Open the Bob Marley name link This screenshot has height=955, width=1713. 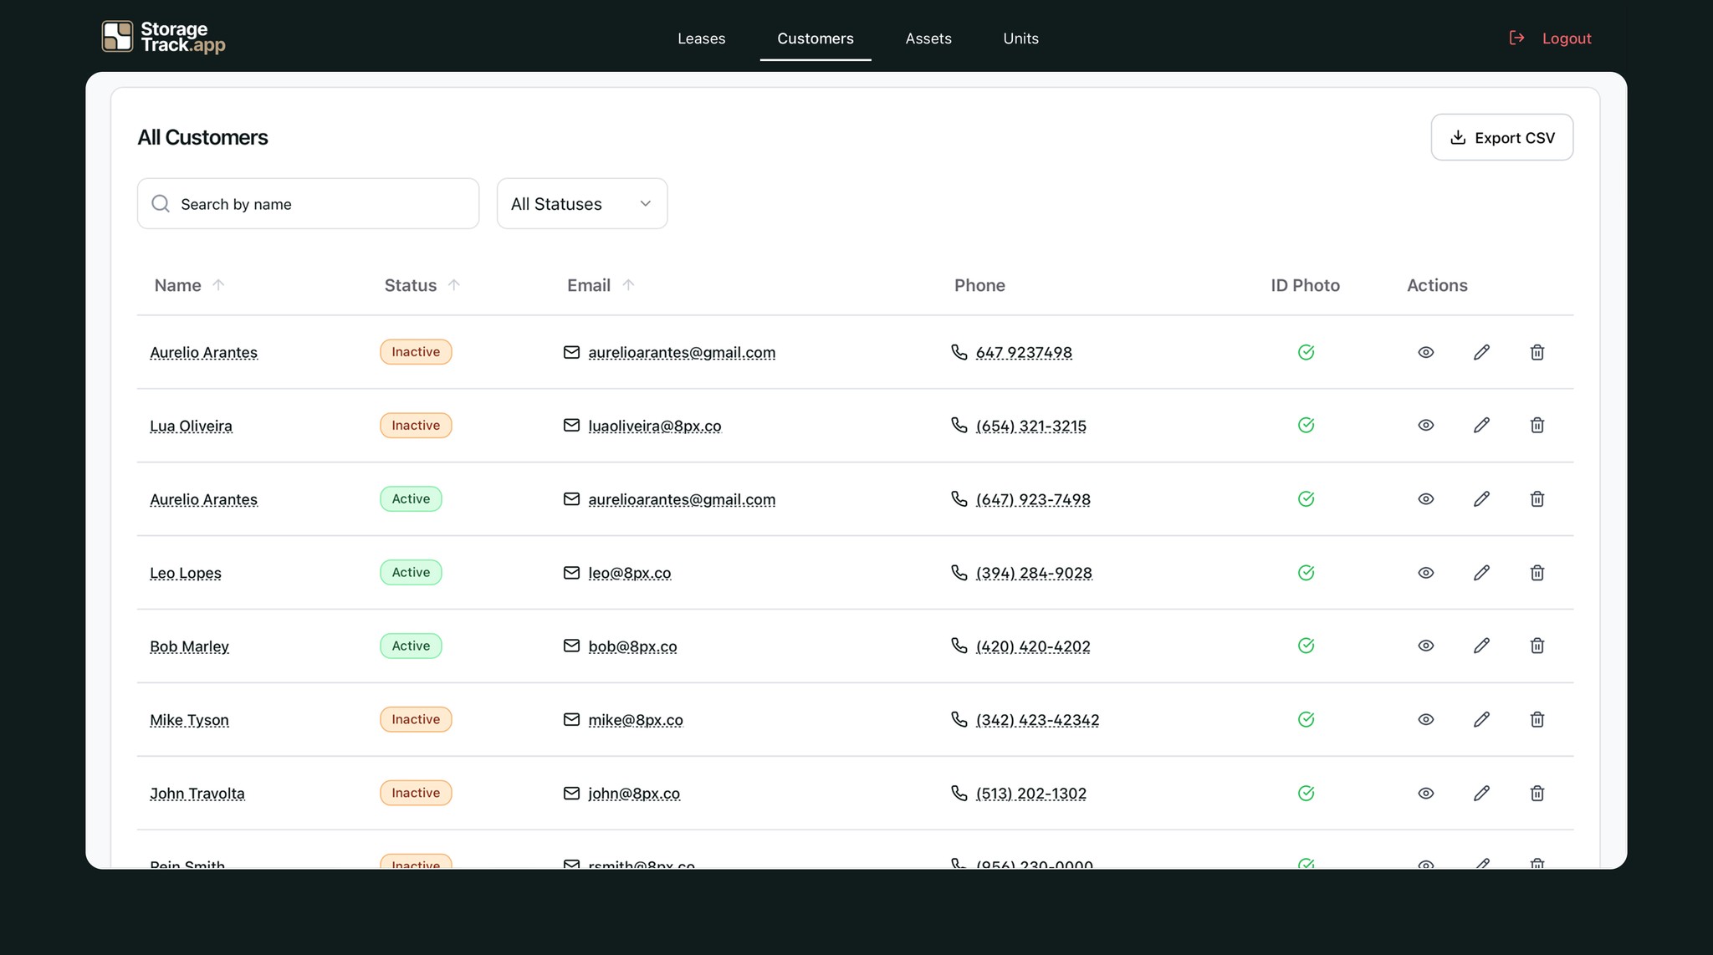click(189, 646)
